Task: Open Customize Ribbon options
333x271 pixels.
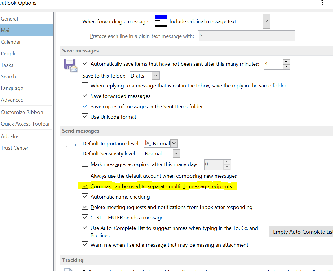Action: pos(26,112)
